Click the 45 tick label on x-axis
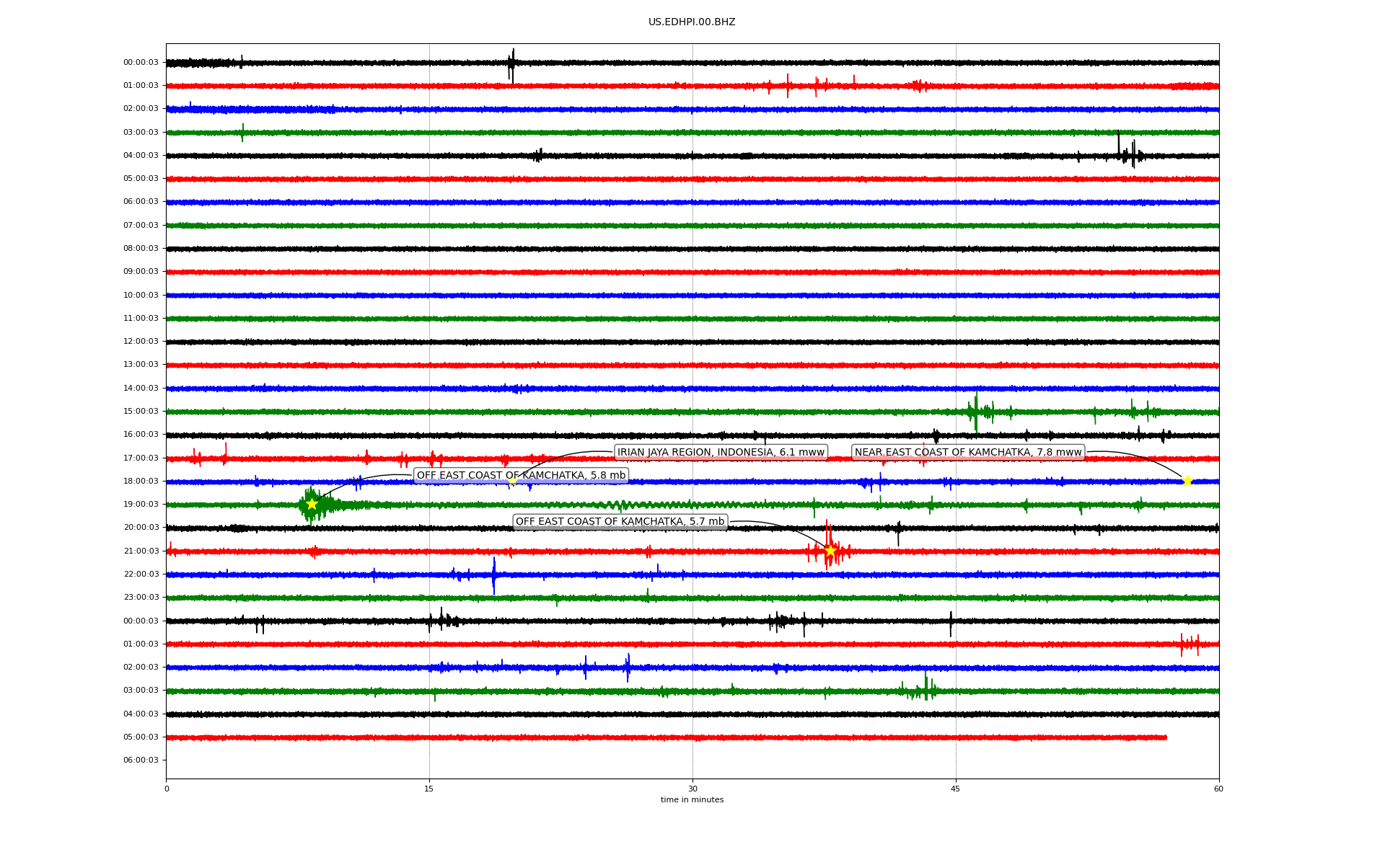The image size is (1385, 865). 956,789
